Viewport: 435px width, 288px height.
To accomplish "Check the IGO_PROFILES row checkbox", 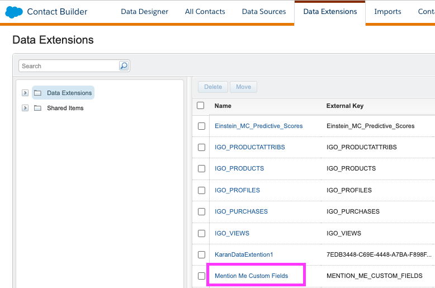I will [x=201, y=190].
